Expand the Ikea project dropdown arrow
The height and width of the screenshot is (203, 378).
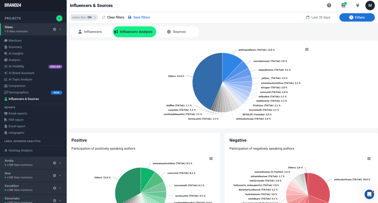pos(60,175)
